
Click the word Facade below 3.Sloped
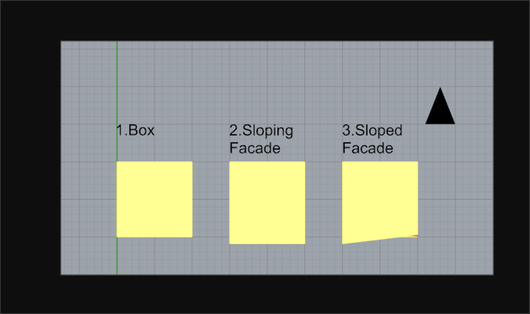click(x=368, y=148)
